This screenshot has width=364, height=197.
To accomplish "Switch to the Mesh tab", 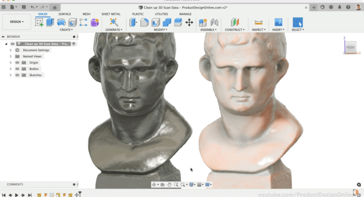I will pyautogui.click(x=86, y=14).
